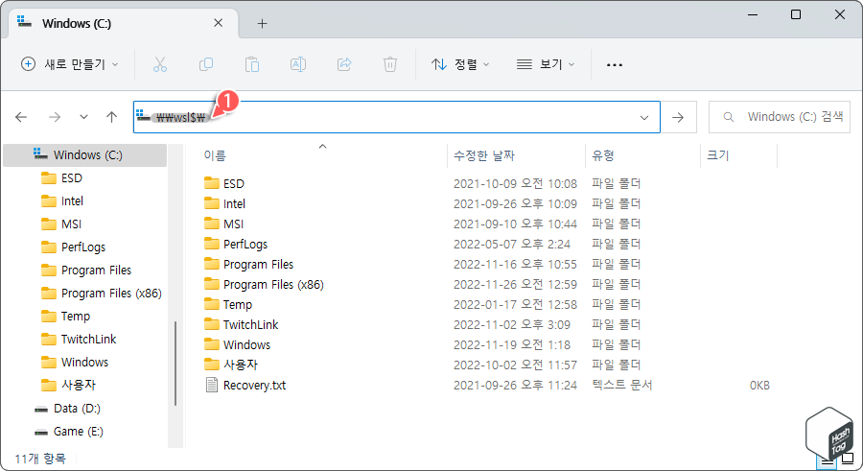Select PerfLogs in navigation tree
The width and height of the screenshot is (863, 471).
click(x=84, y=247)
